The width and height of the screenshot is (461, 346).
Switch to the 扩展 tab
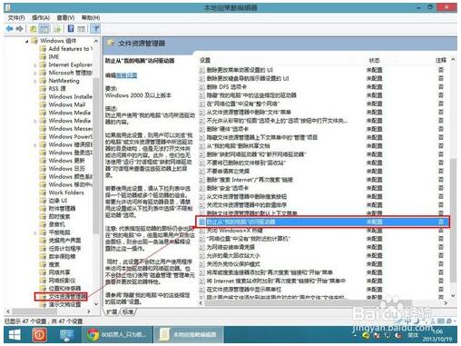[113, 311]
